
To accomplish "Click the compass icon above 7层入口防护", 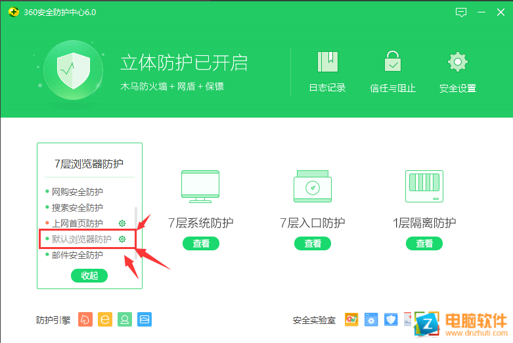I will (313, 186).
